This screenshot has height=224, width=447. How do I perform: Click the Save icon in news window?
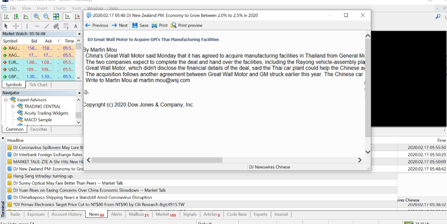click(140, 25)
